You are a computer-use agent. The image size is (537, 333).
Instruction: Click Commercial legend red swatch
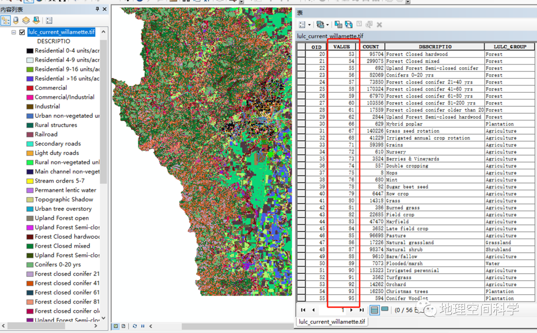[x=30, y=88]
